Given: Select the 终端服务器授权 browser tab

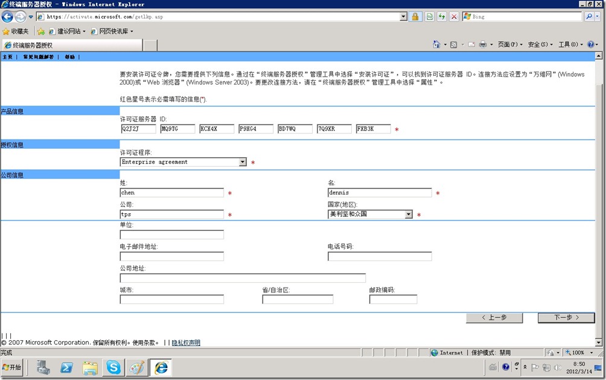Looking at the screenshot, I should click(x=72, y=45).
